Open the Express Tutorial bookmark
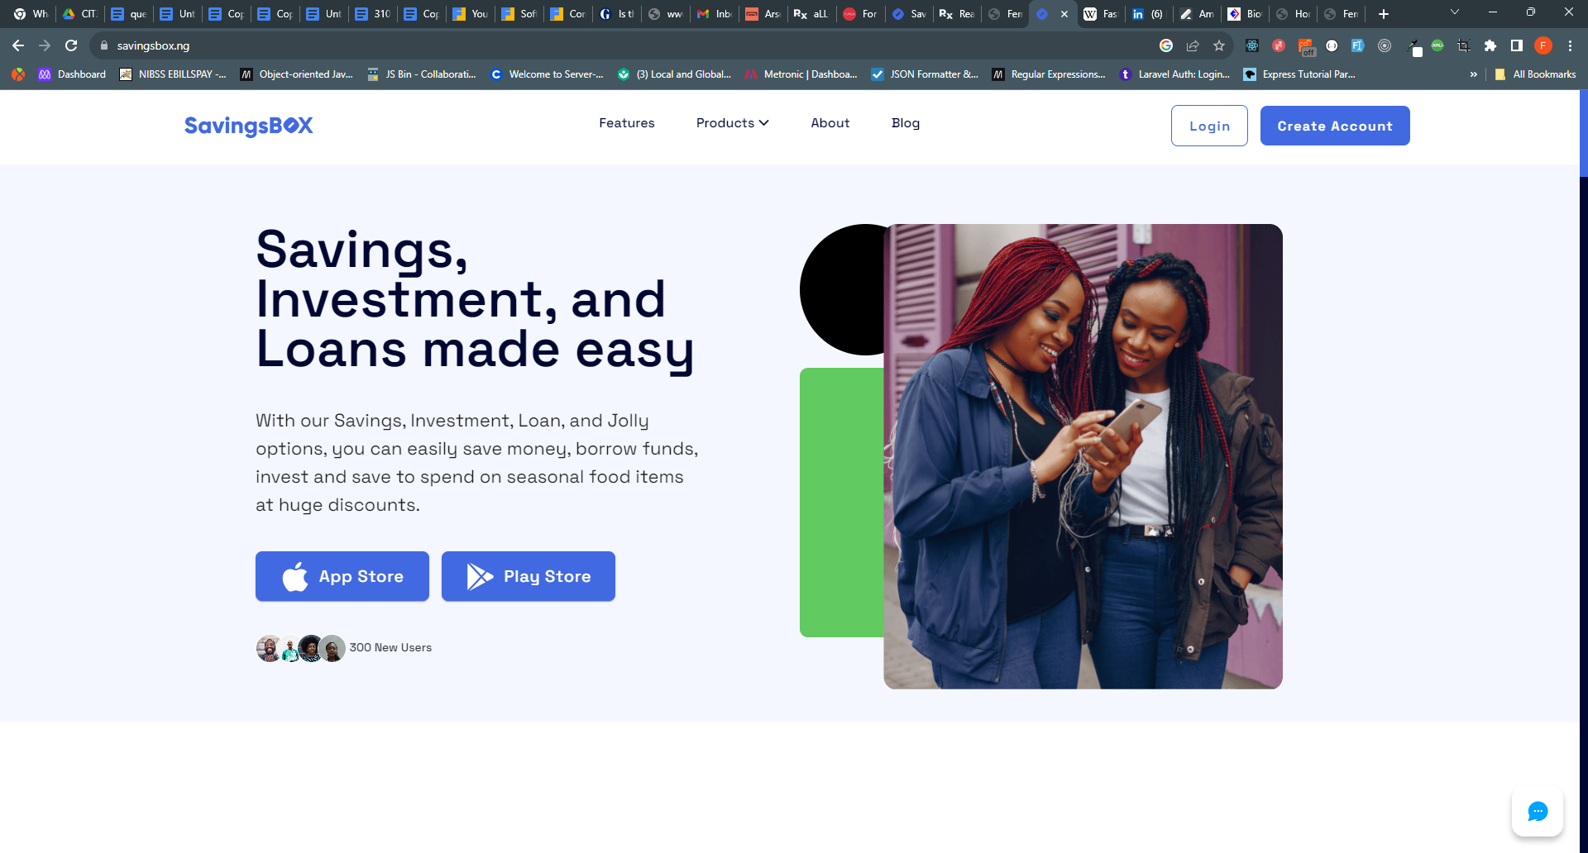This screenshot has width=1588, height=853. pos(1299,74)
